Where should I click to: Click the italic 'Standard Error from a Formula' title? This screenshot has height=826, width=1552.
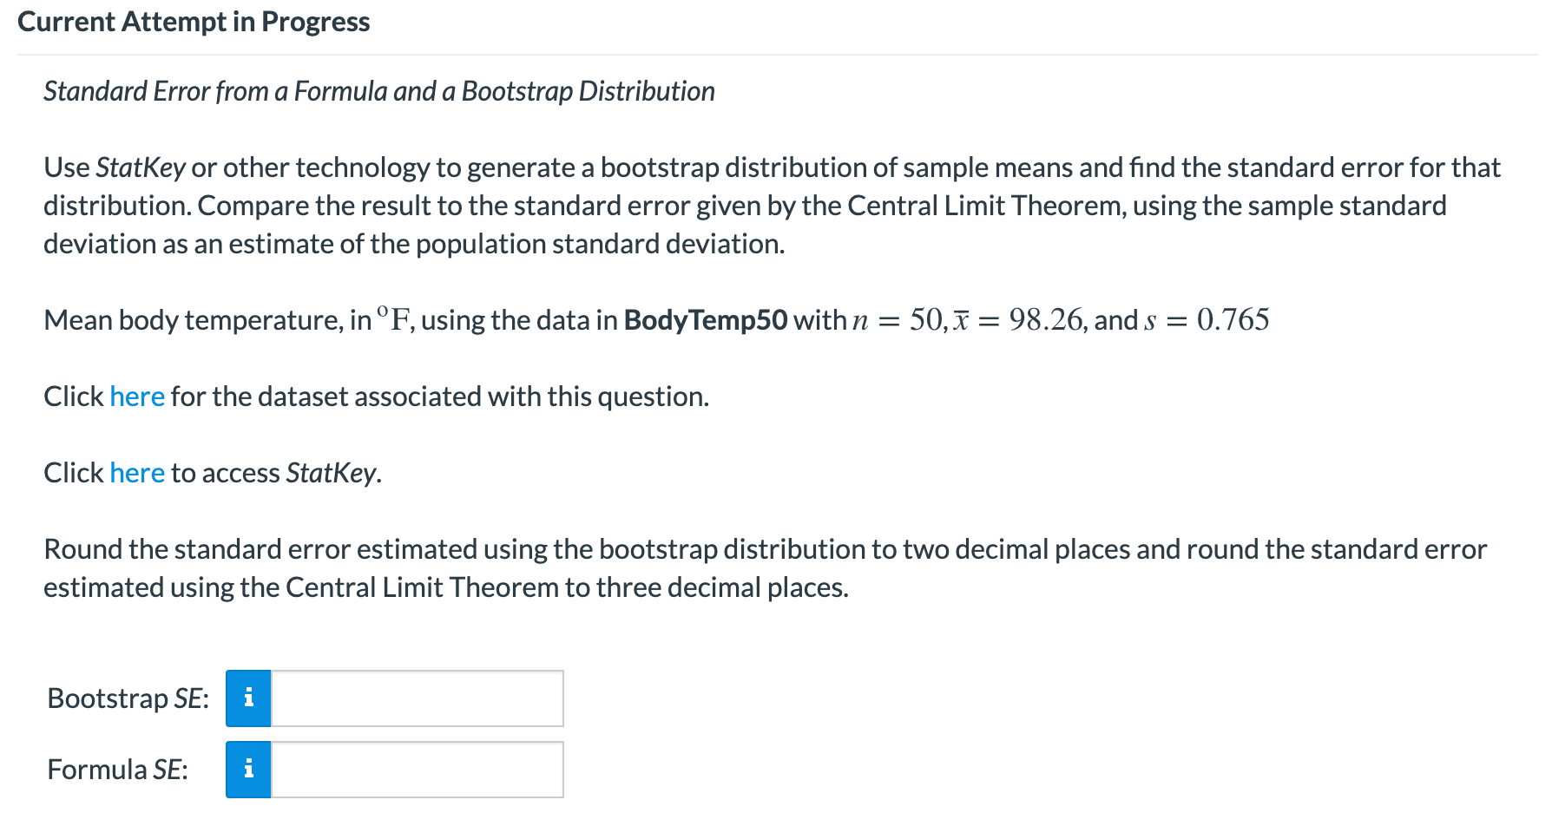click(379, 91)
